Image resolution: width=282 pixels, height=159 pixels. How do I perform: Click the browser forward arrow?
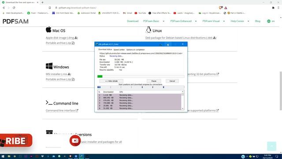(x=9, y=8)
